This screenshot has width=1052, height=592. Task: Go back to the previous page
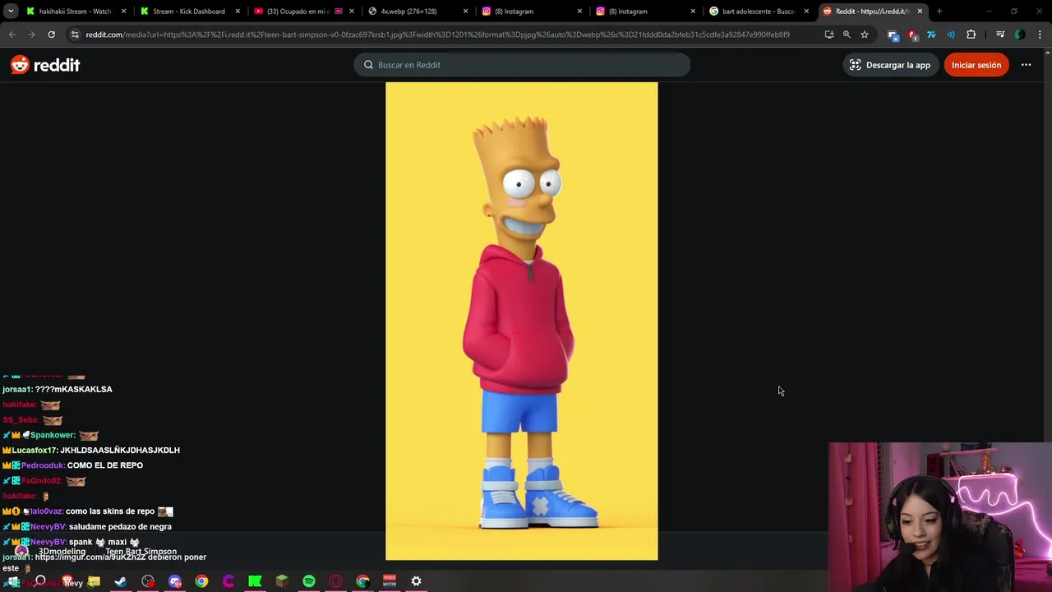point(12,35)
